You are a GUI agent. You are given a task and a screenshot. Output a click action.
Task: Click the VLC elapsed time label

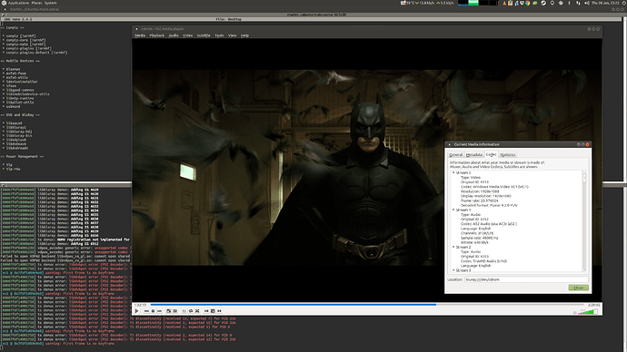coord(140,305)
